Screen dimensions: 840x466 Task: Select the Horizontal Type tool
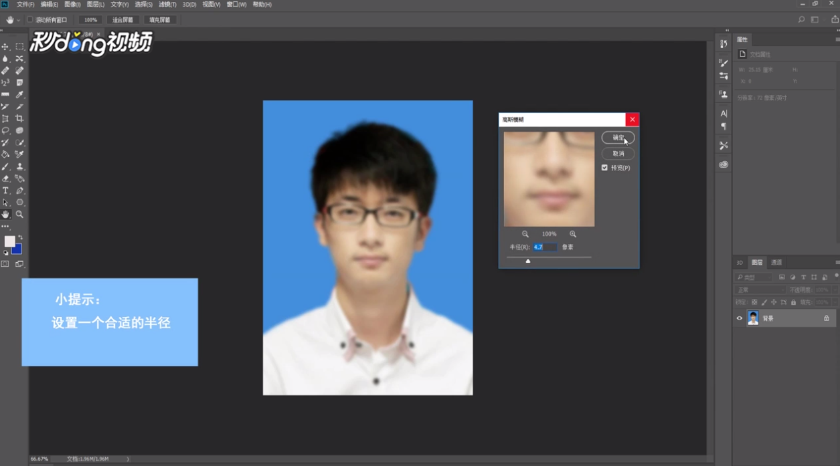click(x=6, y=191)
